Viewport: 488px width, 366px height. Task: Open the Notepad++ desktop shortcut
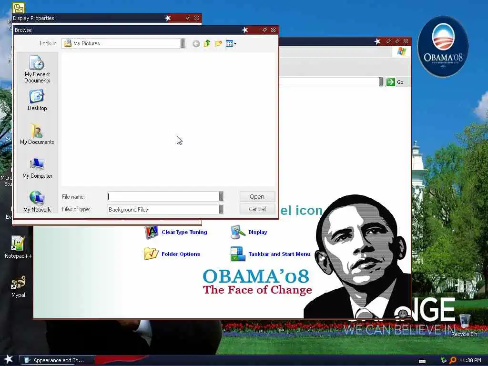click(18, 247)
